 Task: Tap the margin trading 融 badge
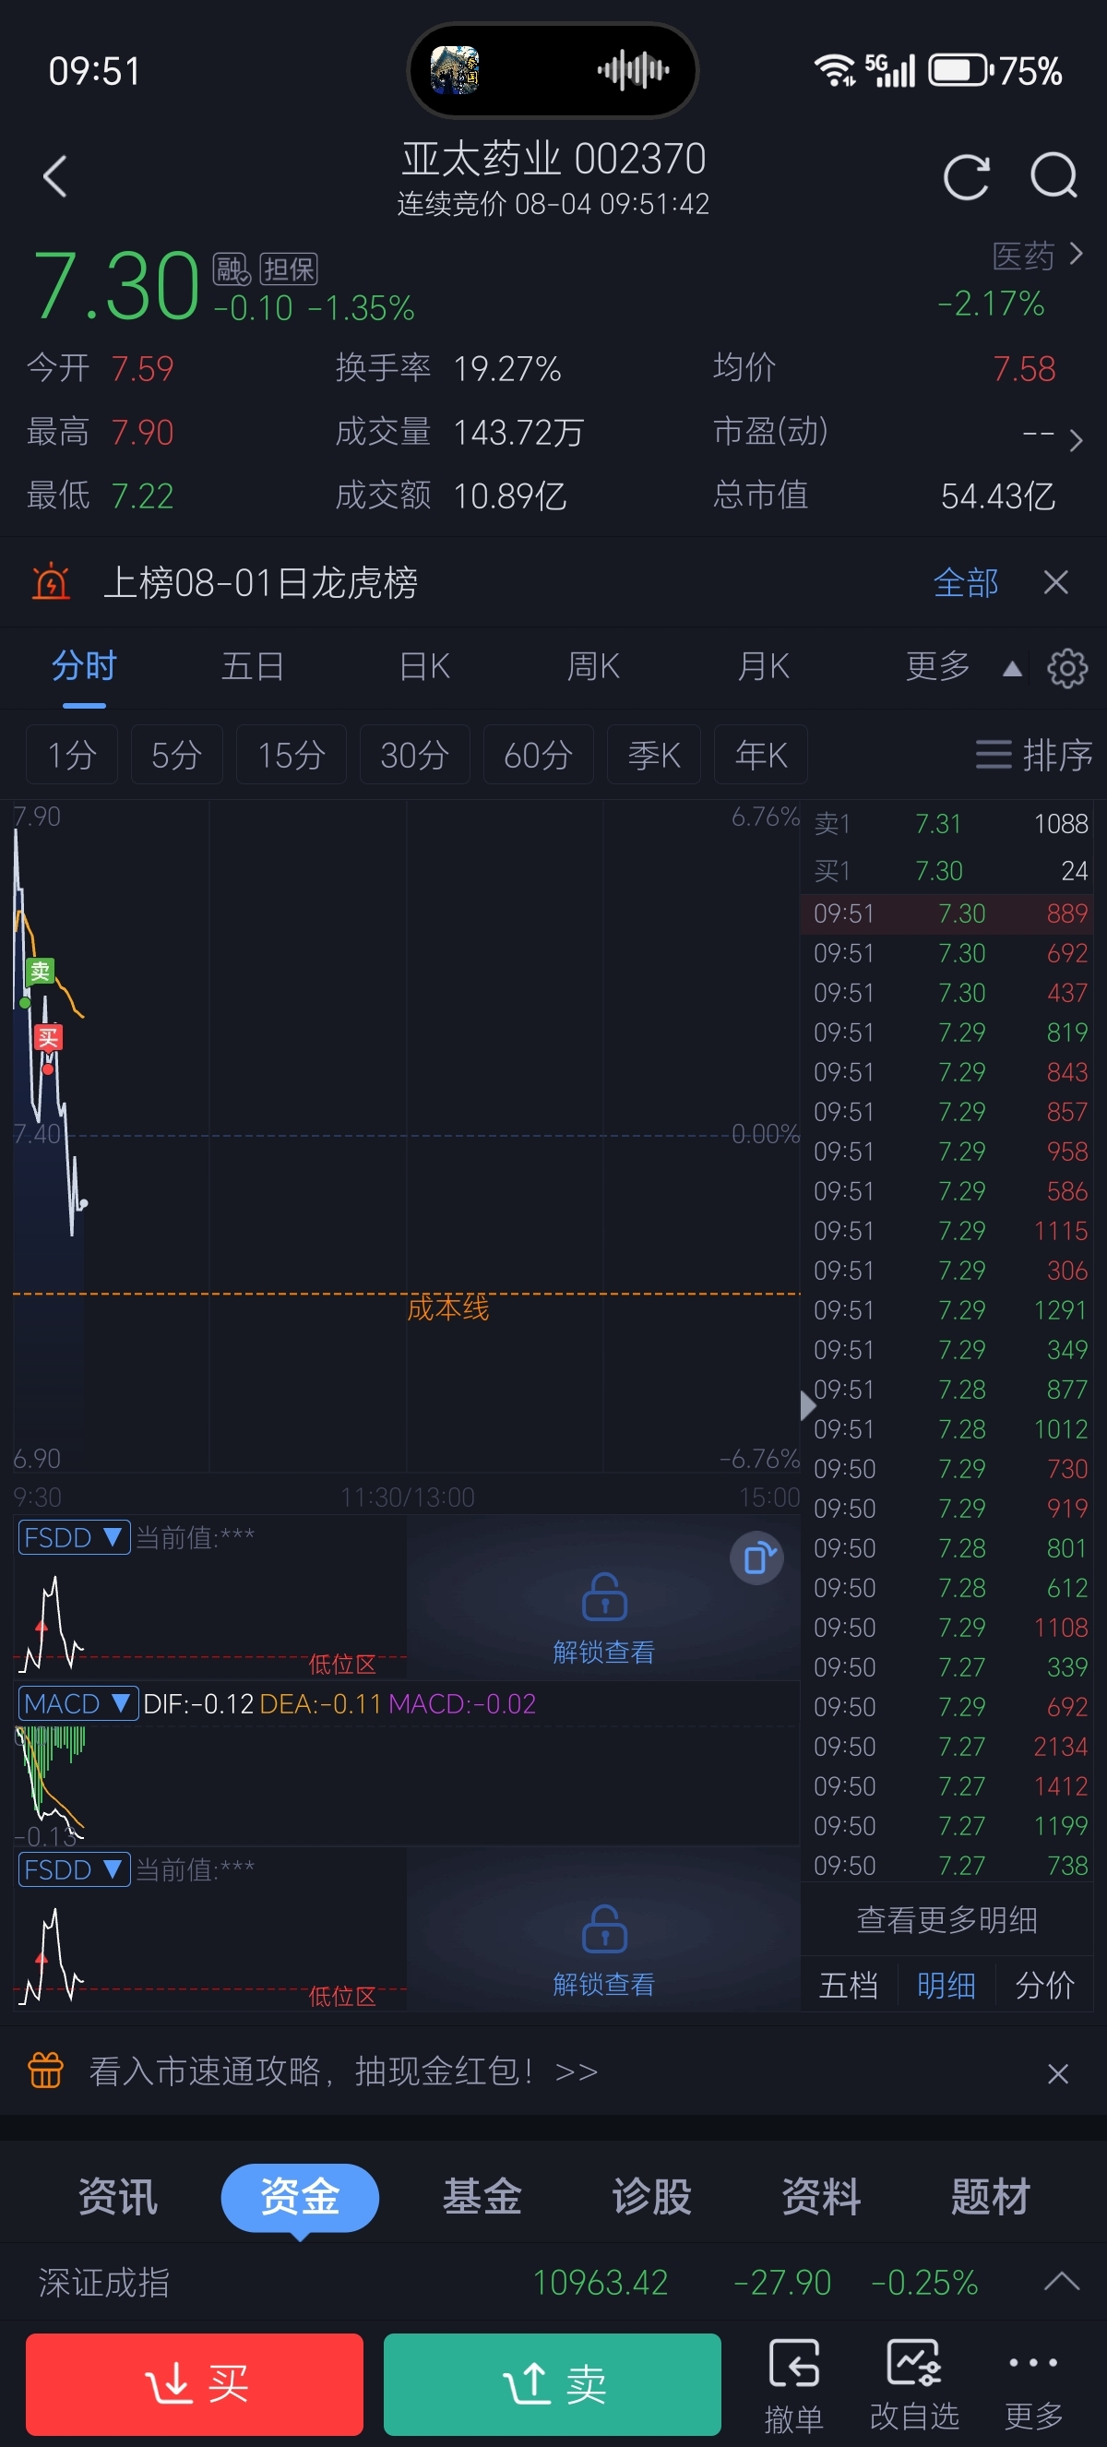pos(232,269)
